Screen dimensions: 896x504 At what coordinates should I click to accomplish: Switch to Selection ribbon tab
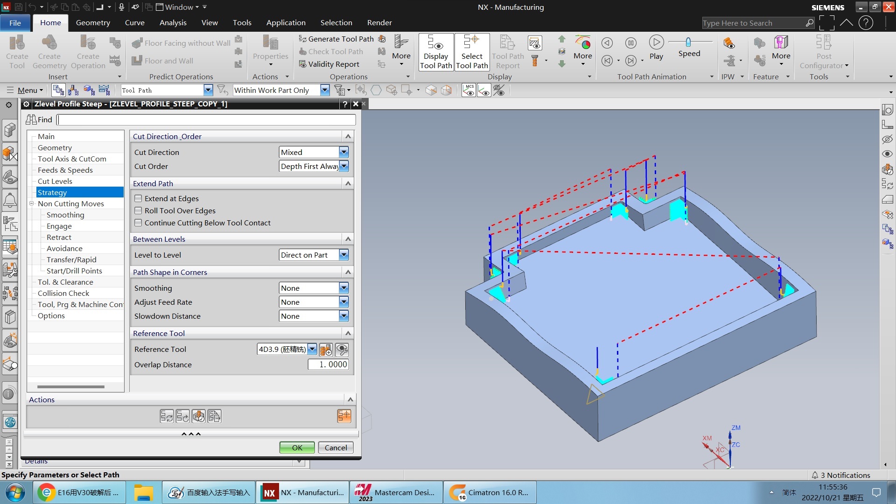coord(336,22)
